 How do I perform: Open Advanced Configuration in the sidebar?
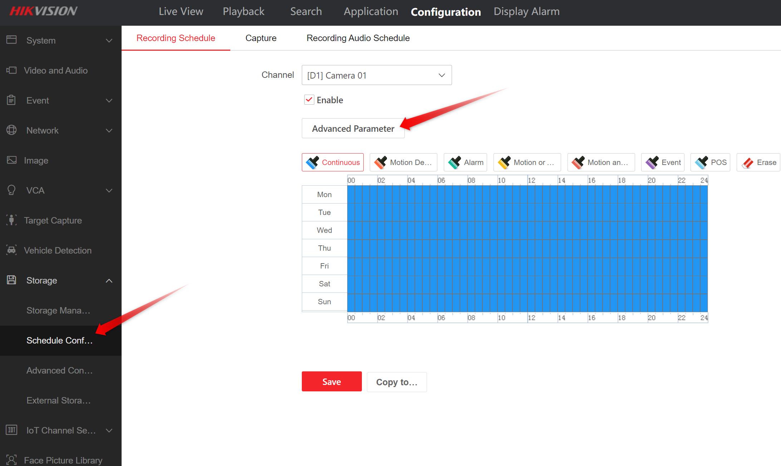(61, 371)
